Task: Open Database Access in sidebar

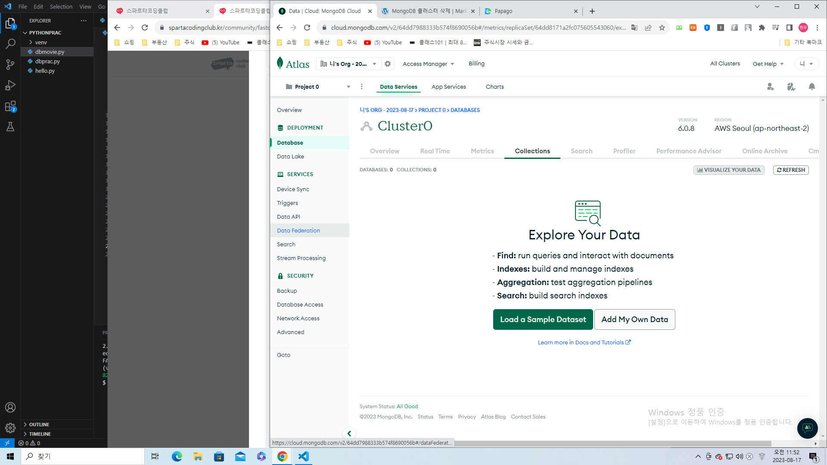Action: pos(300,304)
